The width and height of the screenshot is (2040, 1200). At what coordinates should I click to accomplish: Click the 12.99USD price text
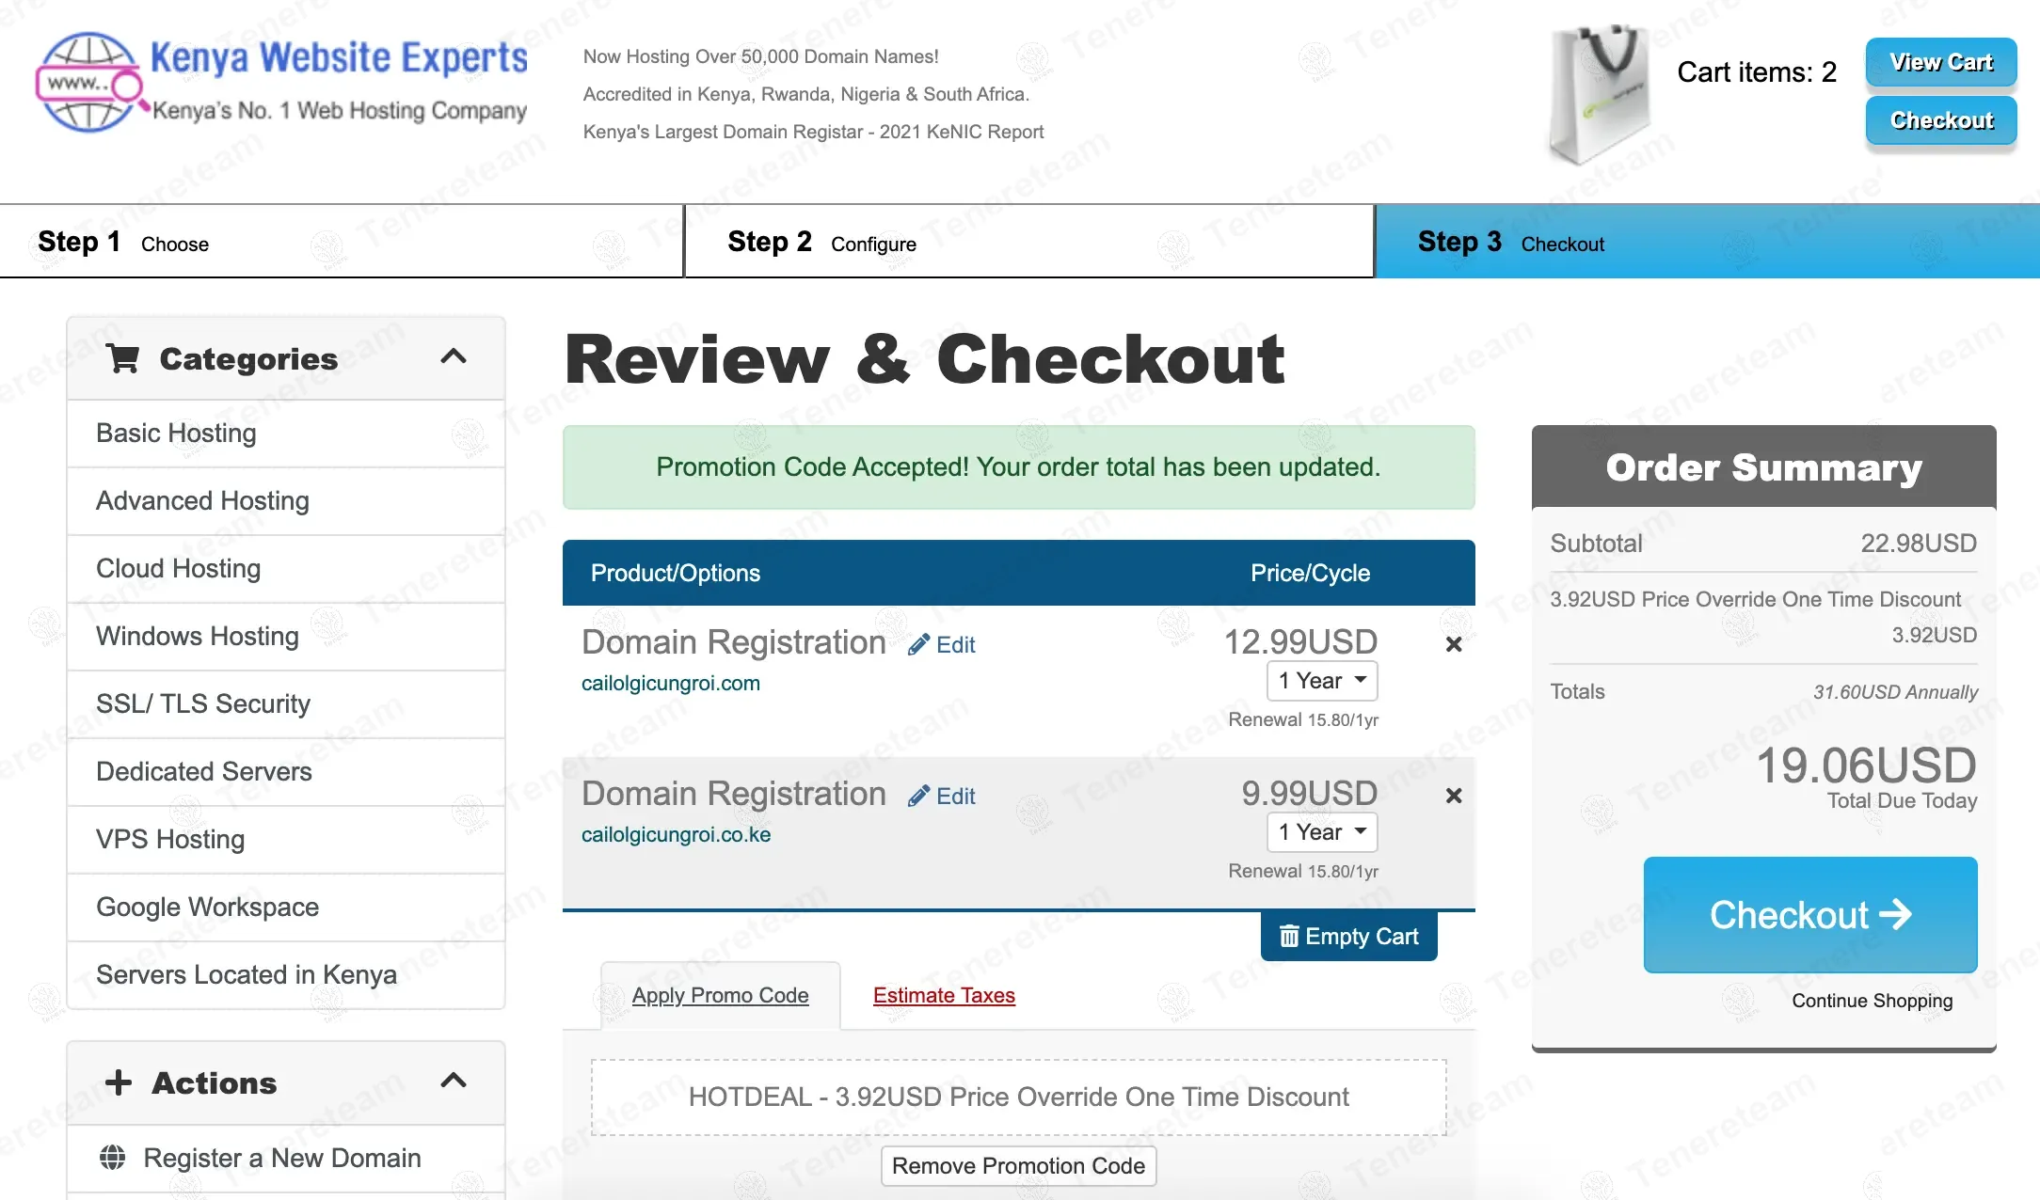coord(1300,641)
